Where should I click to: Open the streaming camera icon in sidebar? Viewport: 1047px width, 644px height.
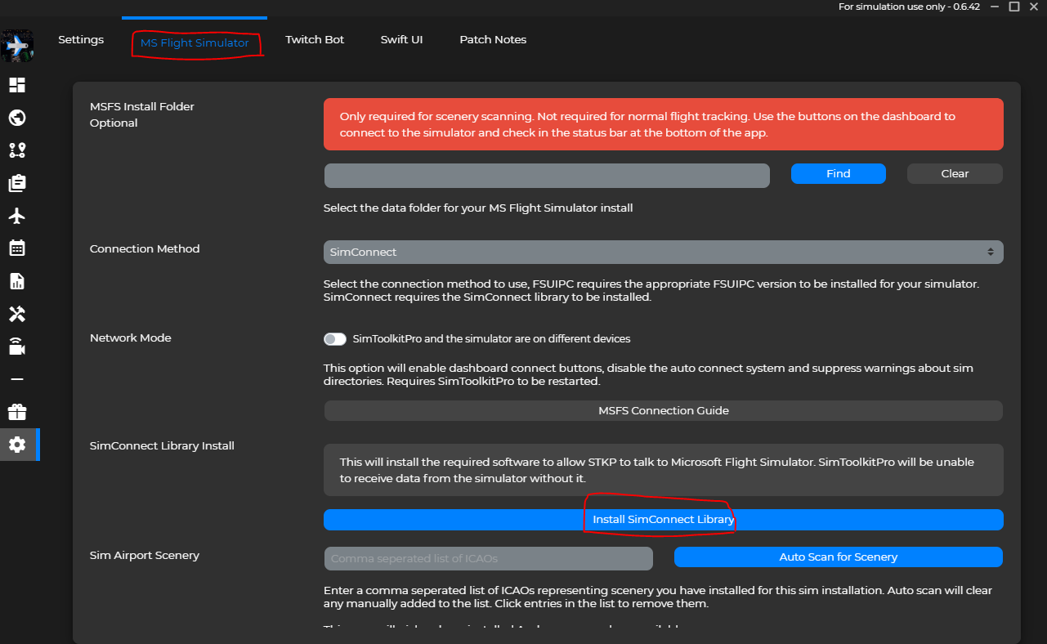(17, 347)
